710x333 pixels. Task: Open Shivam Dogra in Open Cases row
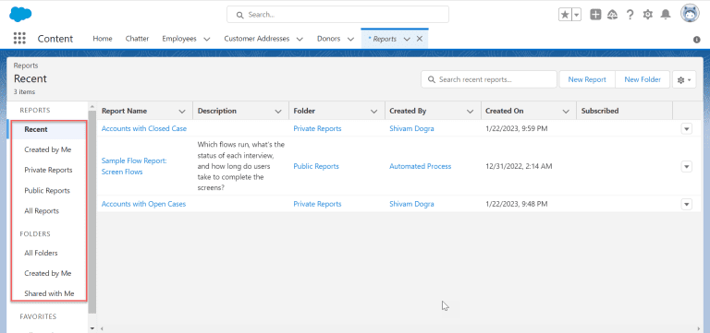pos(411,204)
